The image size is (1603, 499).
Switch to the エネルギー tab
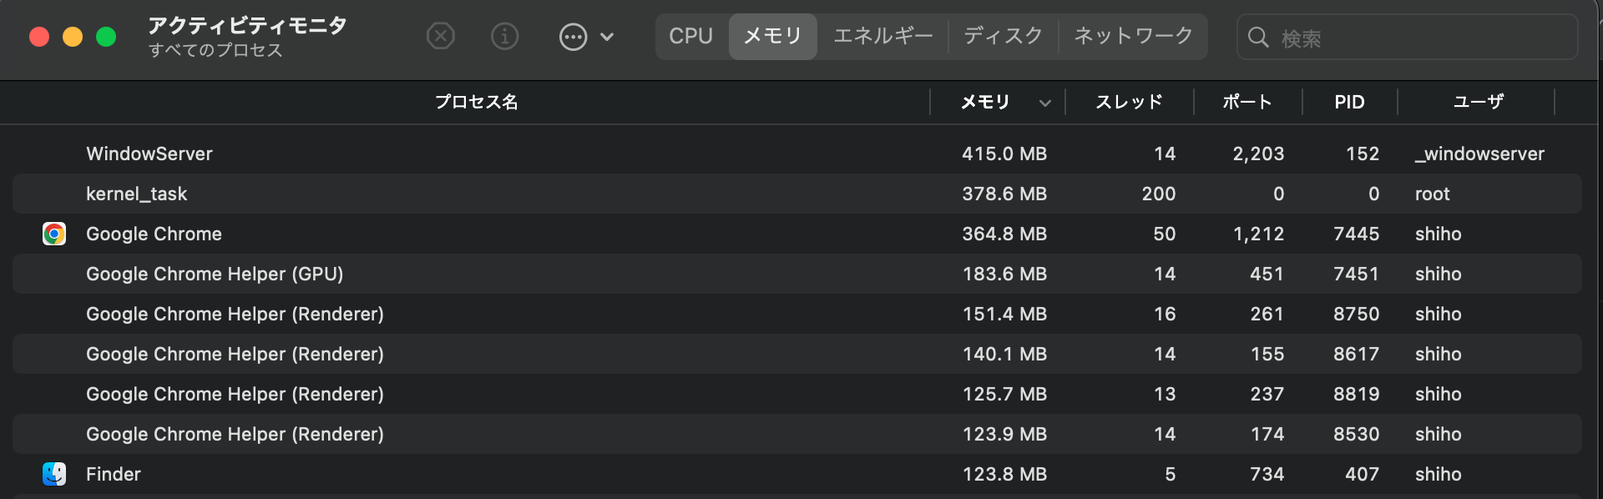(883, 36)
